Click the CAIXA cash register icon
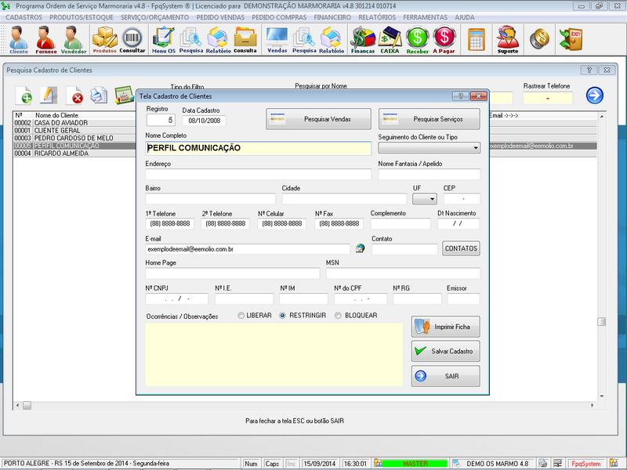 tap(390, 39)
